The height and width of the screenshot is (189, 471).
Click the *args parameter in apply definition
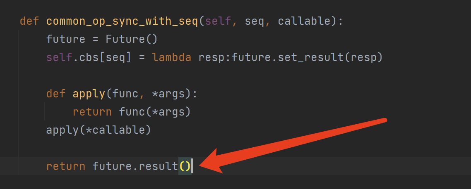pos(167,94)
